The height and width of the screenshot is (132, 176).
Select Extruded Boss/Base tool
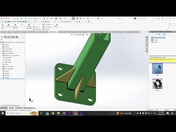click(x=29, y=26)
